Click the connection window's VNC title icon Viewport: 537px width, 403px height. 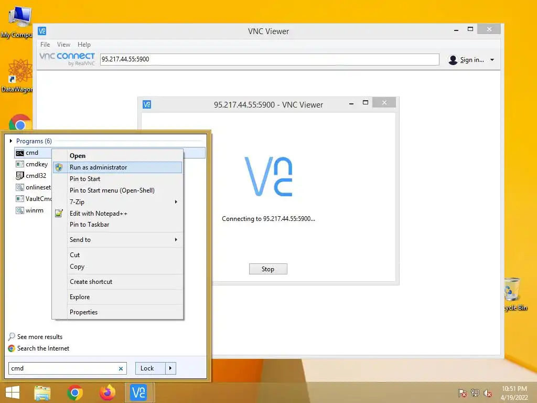click(x=147, y=104)
